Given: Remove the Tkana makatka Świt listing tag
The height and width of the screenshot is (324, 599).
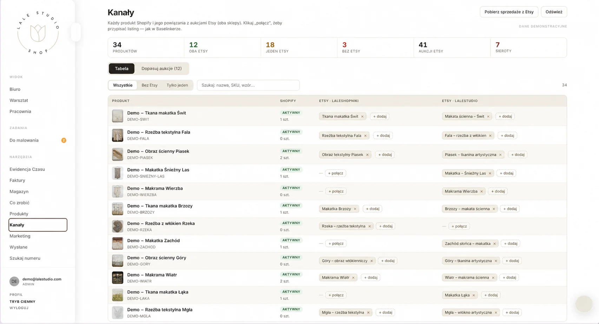Looking at the screenshot, I should point(362,116).
